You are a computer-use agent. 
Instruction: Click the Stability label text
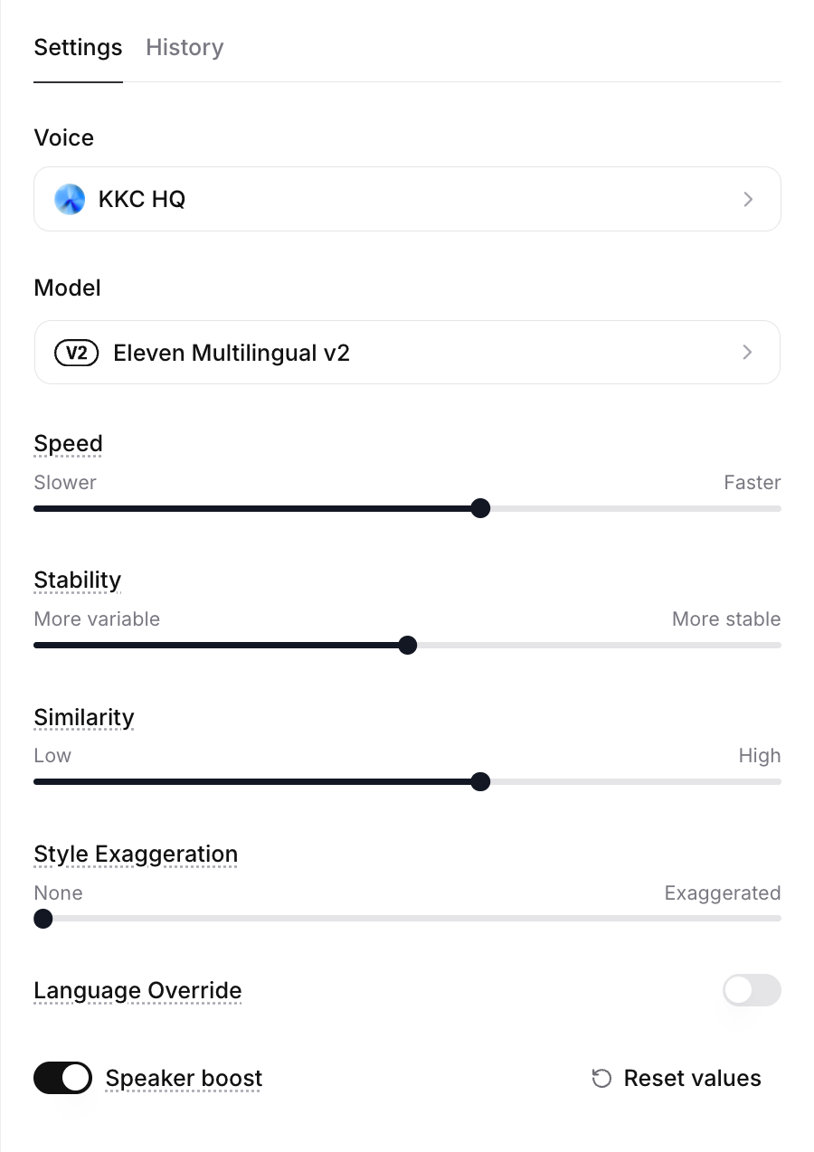tap(78, 580)
